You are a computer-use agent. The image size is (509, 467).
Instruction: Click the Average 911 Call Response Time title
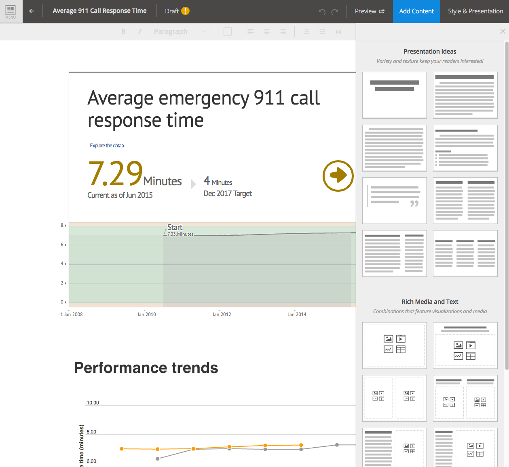pyautogui.click(x=99, y=11)
